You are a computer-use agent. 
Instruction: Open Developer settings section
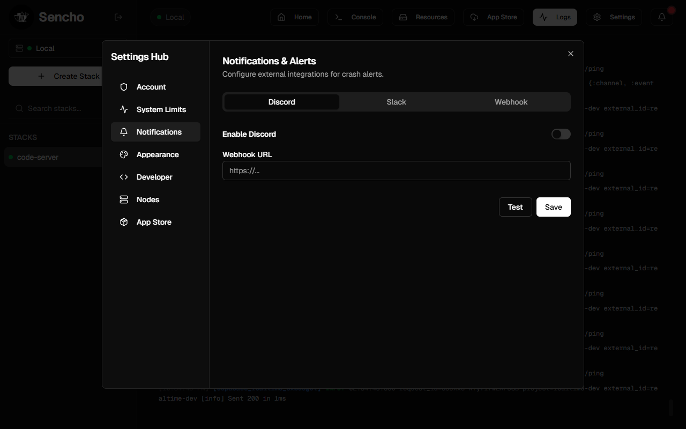(x=155, y=177)
